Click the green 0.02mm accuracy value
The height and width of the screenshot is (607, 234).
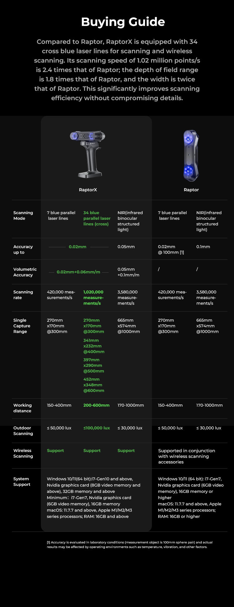click(77, 247)
